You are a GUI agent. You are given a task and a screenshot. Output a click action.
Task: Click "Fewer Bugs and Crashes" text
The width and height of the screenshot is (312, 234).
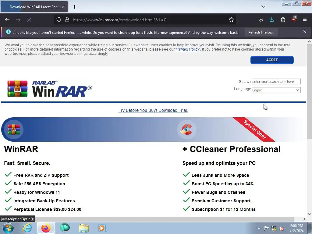(218, 193)
